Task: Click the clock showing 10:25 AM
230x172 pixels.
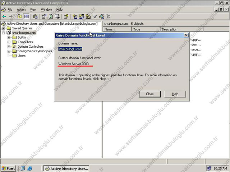Action: [220, 168]
